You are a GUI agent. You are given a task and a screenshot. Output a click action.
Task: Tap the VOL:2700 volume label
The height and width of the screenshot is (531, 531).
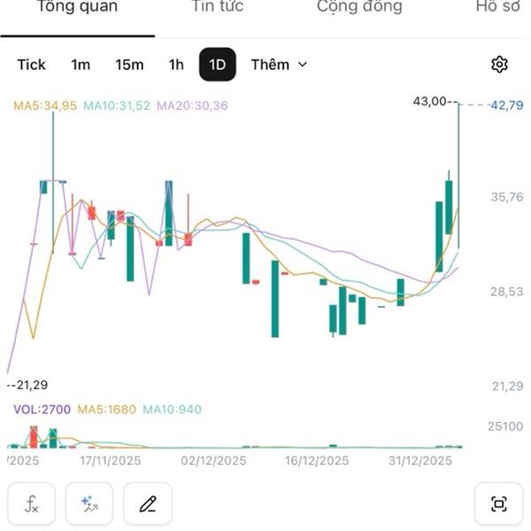[x=42, y=410]
